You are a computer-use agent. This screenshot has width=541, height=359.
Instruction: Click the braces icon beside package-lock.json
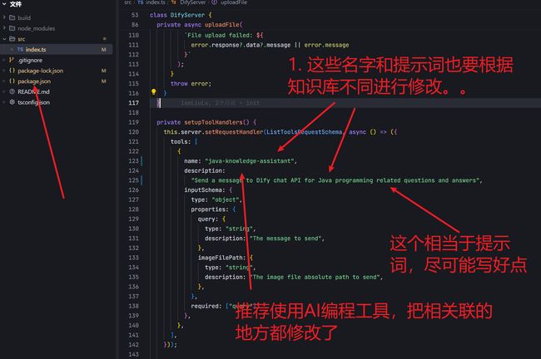[12, 71]
